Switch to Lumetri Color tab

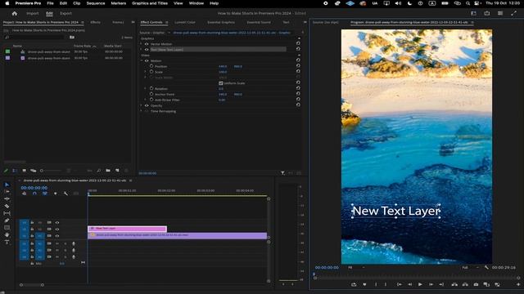[x=185, y=22]
